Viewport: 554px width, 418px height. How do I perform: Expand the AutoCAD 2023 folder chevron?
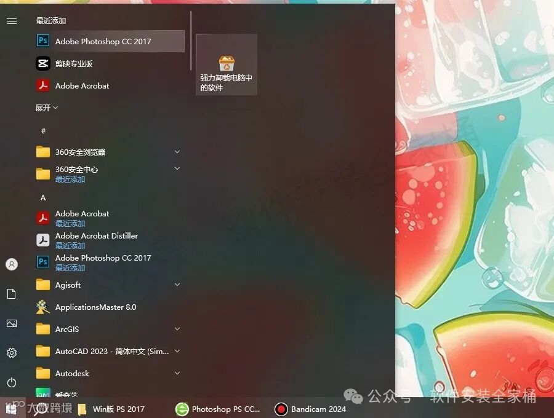tap(177, 352)
